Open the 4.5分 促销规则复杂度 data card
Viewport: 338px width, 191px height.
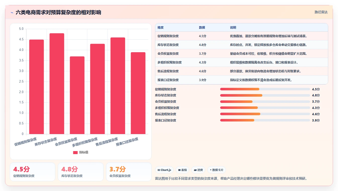click(32, 172)
